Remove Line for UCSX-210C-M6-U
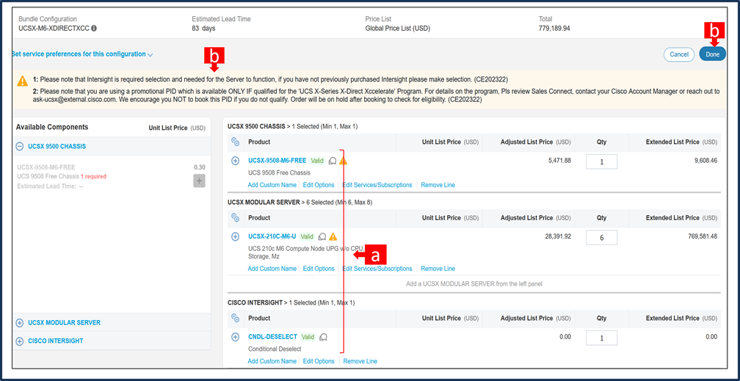The width and height of the screenshot is (740, 381). [438, 269]
